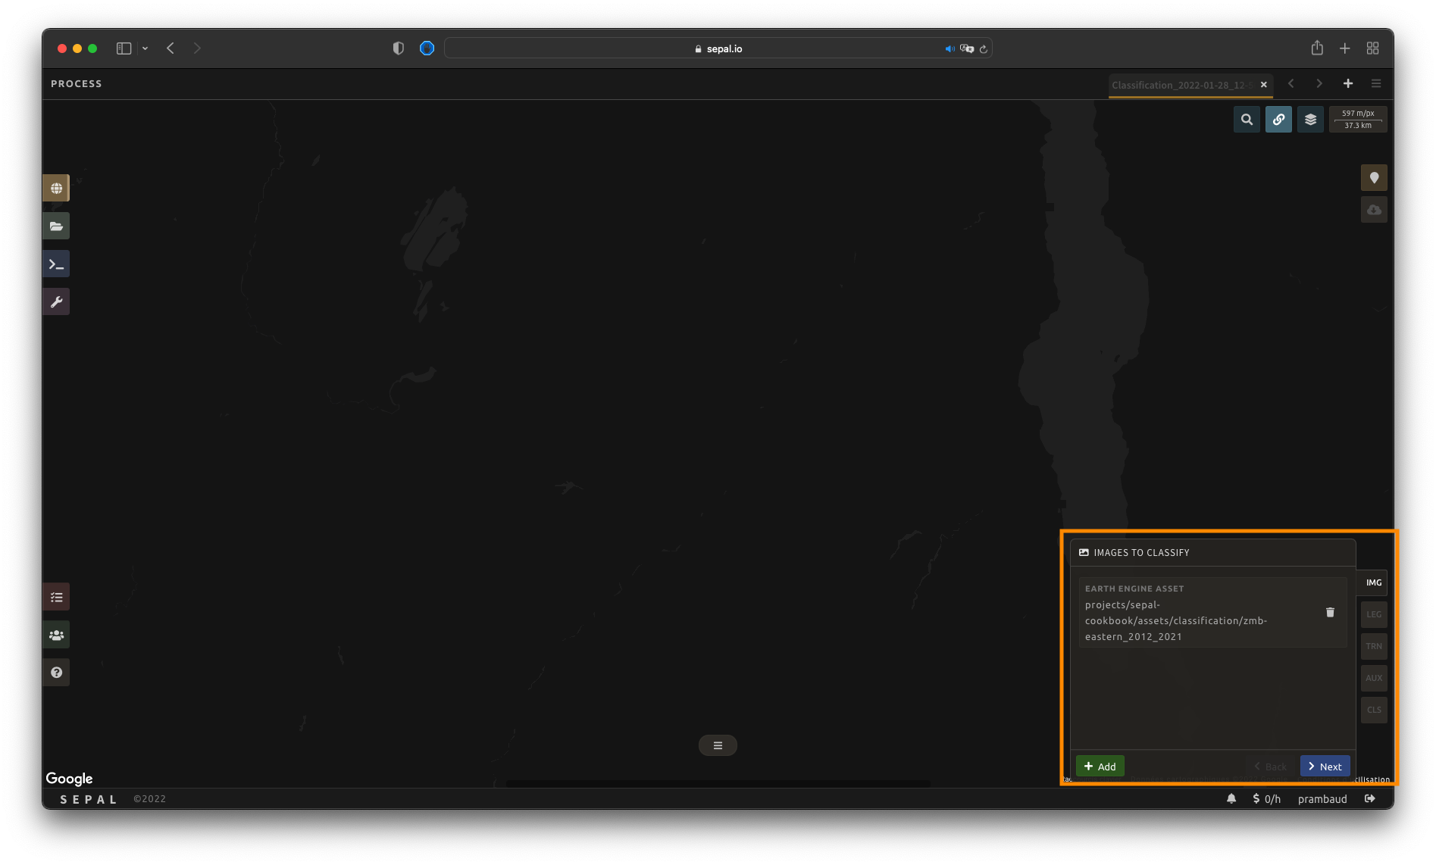The image size is (1436, 865).
Task: Open the Apps wrench icon in sidebar
Action: pos(56,301)
